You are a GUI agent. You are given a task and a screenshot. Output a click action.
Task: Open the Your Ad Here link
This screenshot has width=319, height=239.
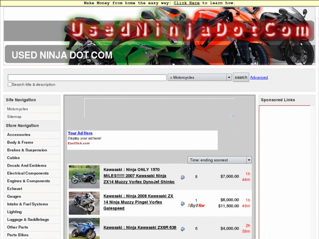(x=80, y=133)
